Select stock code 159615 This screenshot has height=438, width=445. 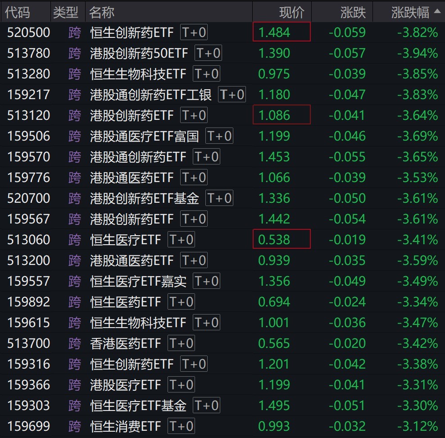click(29, 323)
